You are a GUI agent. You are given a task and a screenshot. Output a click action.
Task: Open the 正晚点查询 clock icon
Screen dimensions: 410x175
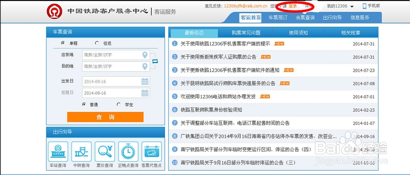click(x=128, y=152)
